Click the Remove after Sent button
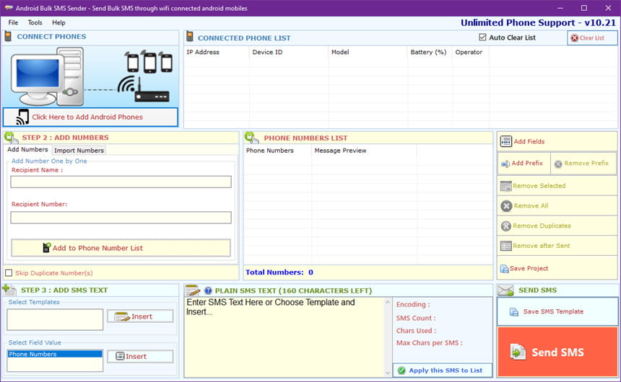621x382 pixels. click(x=557, y=246)
